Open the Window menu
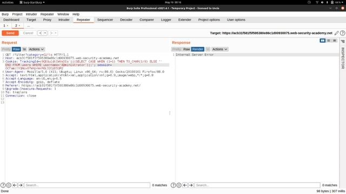 63,14
